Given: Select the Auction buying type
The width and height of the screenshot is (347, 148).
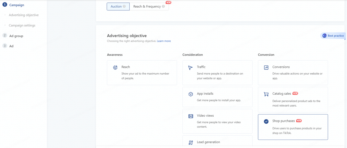Looking at the screenshot, I should [x=118, y=6].
